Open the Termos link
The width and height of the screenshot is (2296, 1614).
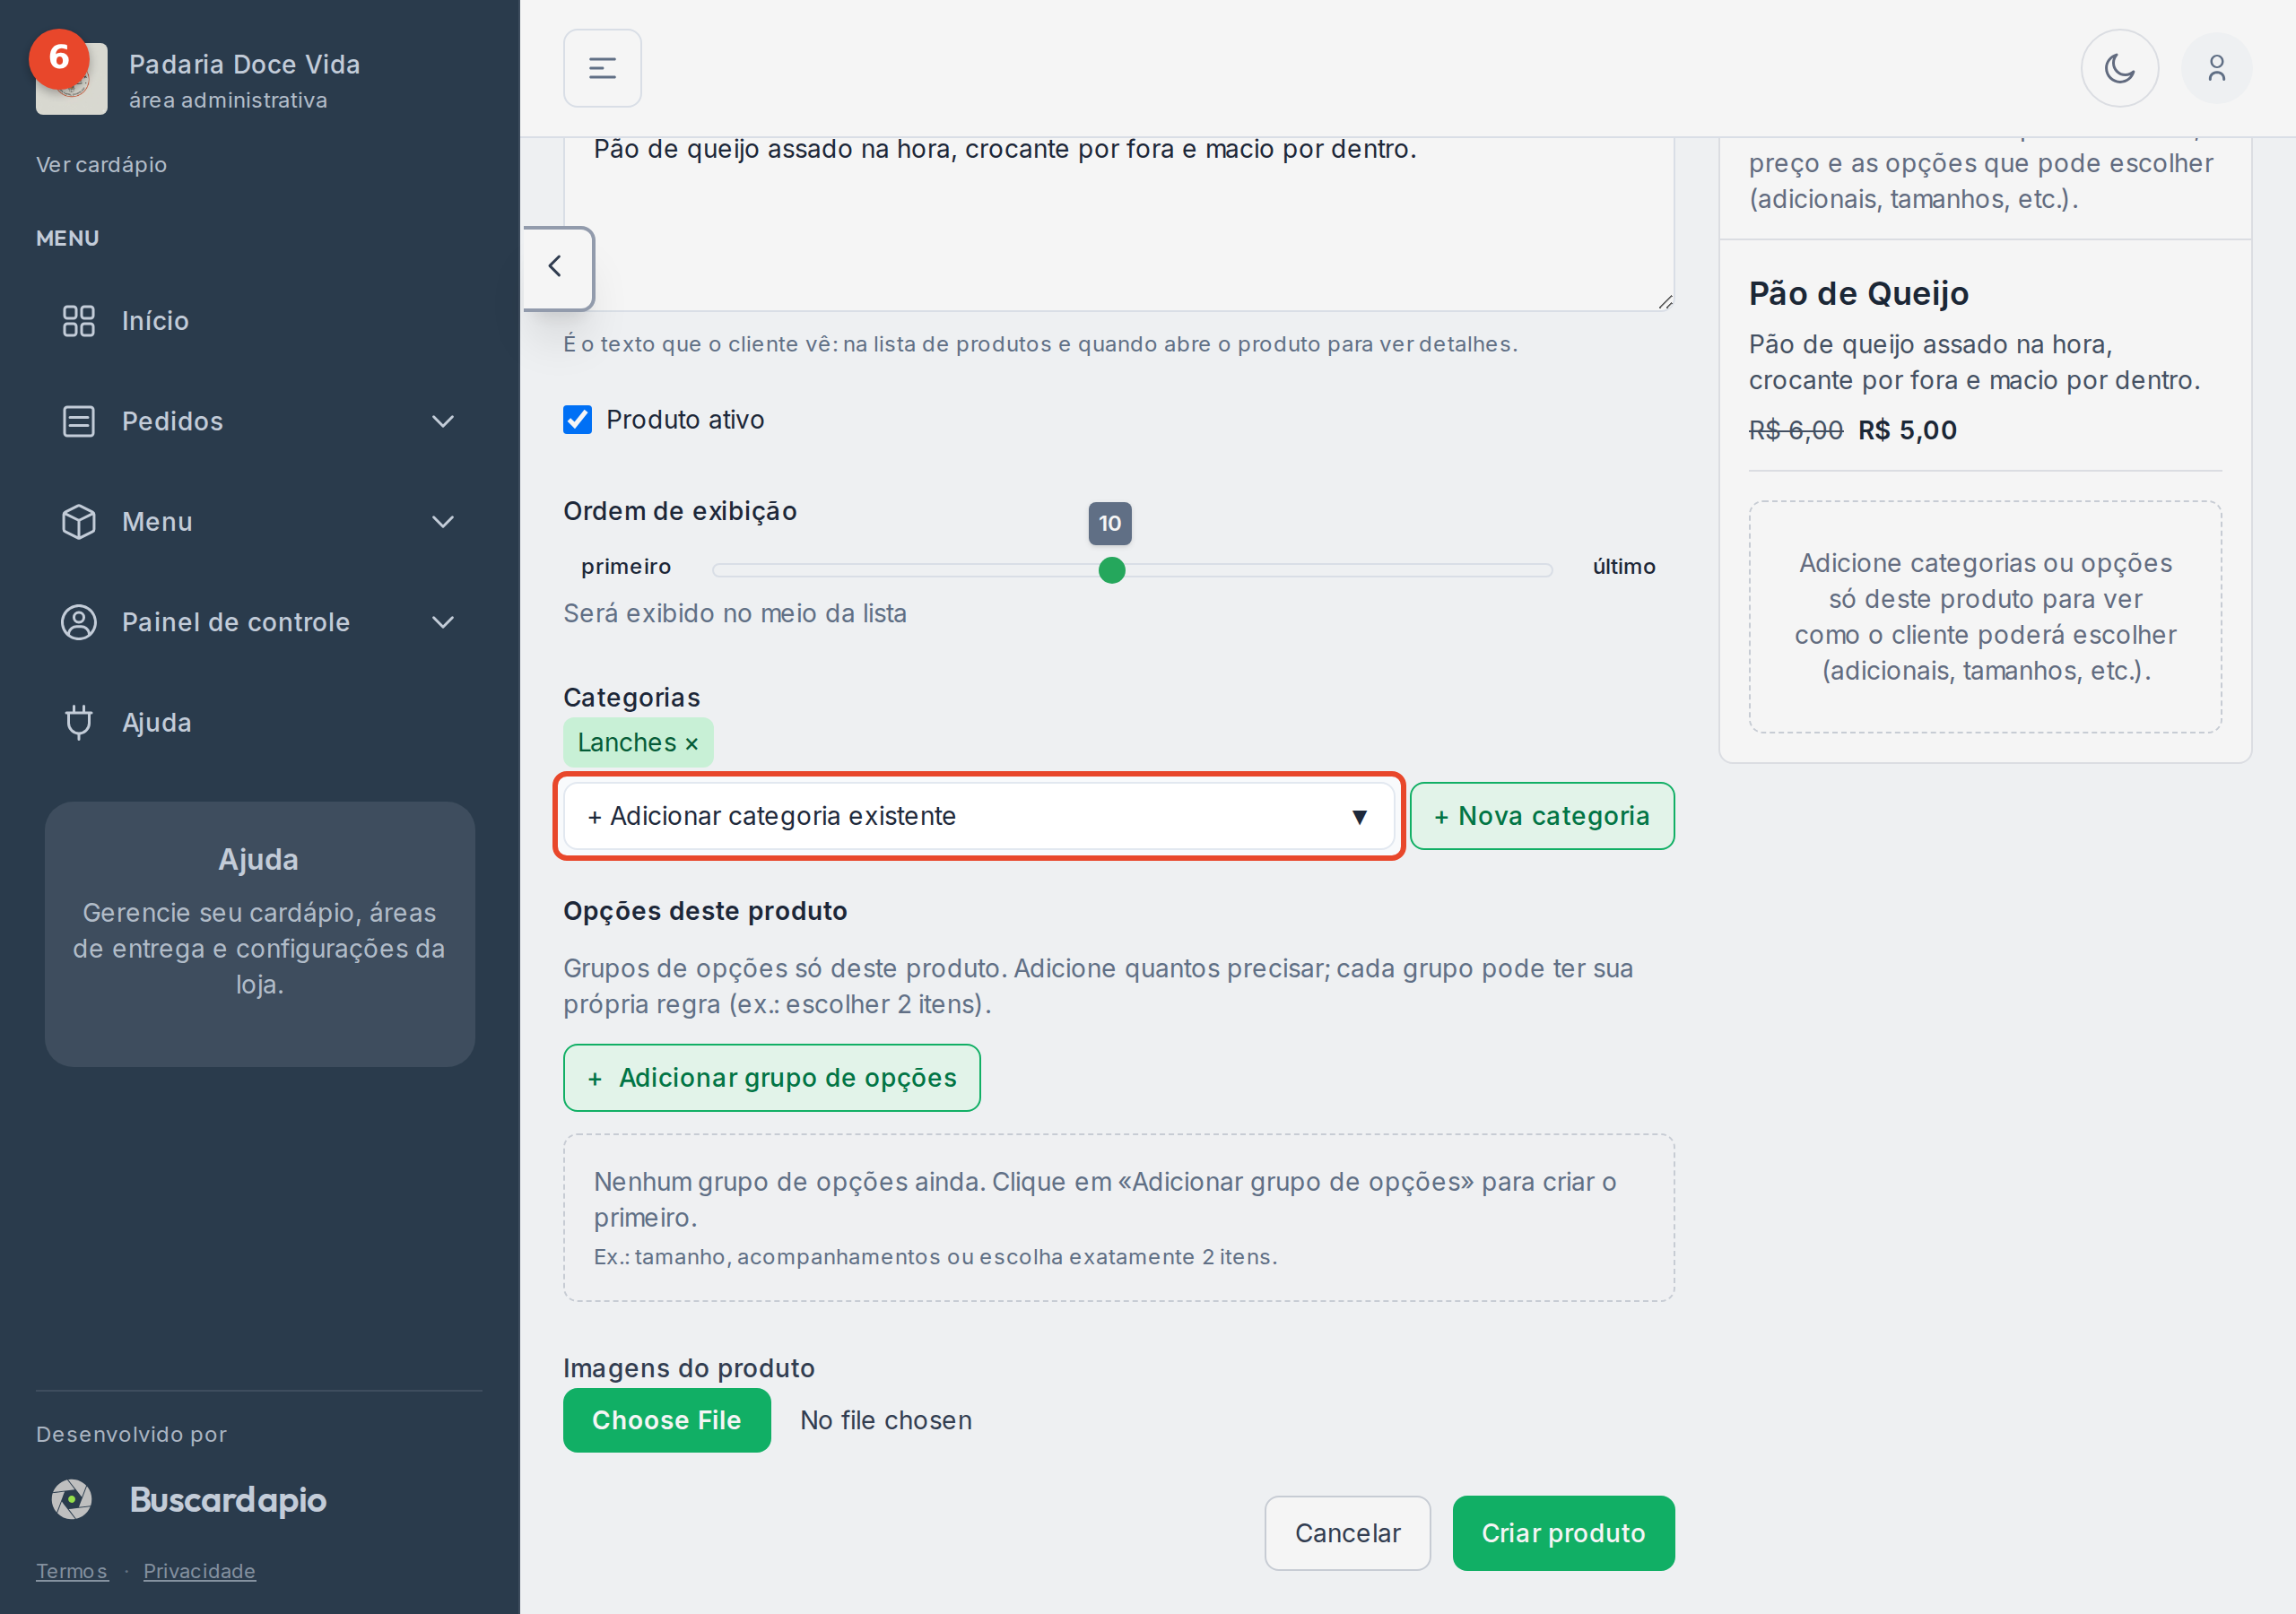pyautogui.click(x=72, y=1570)
